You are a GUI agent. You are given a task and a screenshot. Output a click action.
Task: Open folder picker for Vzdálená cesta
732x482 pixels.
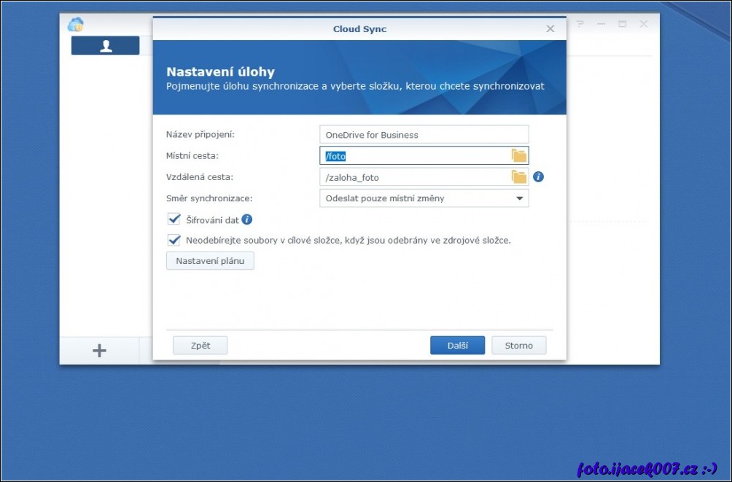pyautogui.click(x=518, y=177)
